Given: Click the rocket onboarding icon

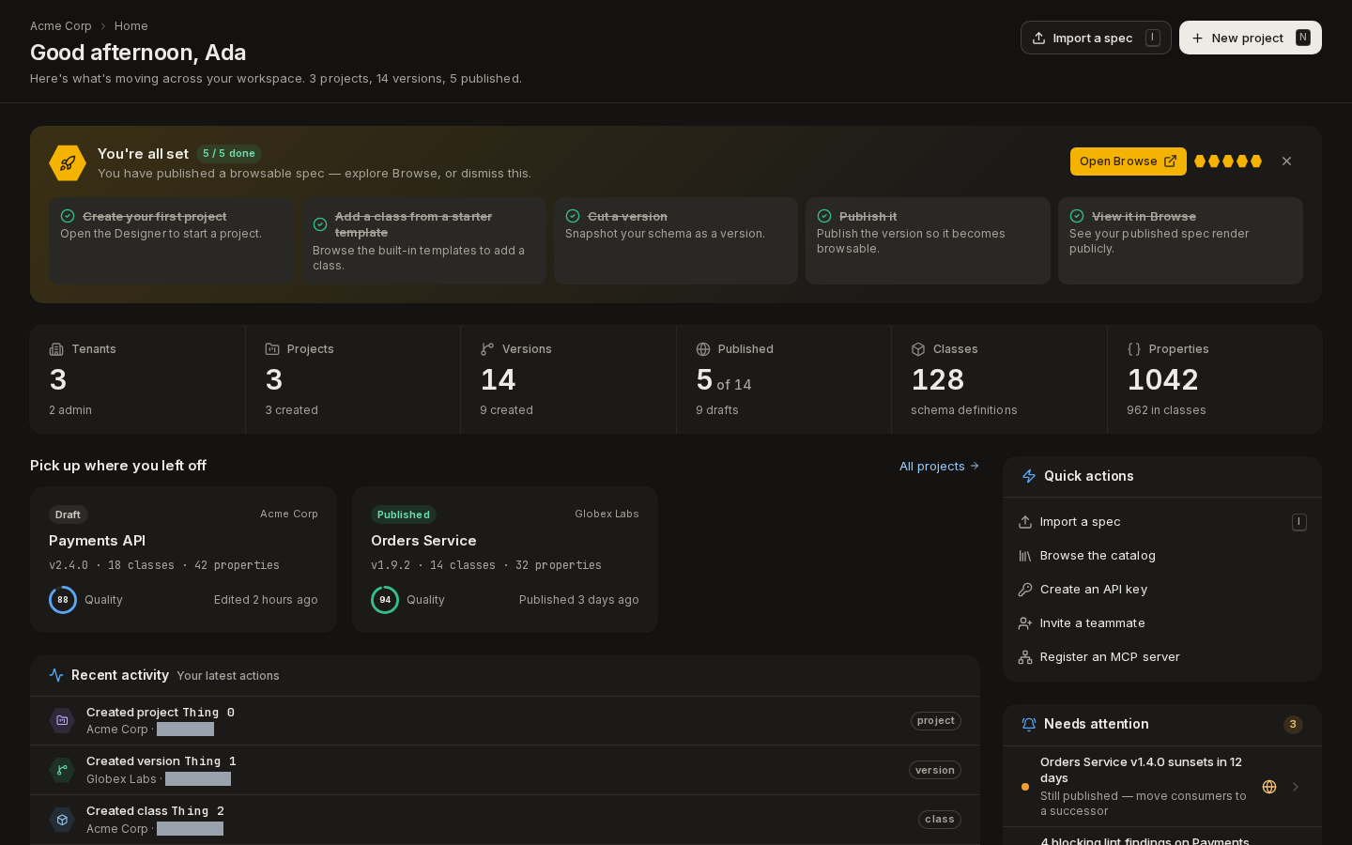Looking at the screenshot, I should click(x=68, y=163).
